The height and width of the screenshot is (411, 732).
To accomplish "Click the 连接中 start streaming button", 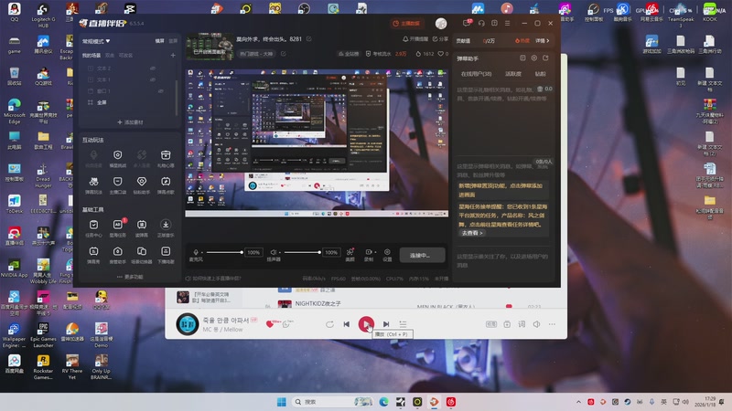I will 422,256.
